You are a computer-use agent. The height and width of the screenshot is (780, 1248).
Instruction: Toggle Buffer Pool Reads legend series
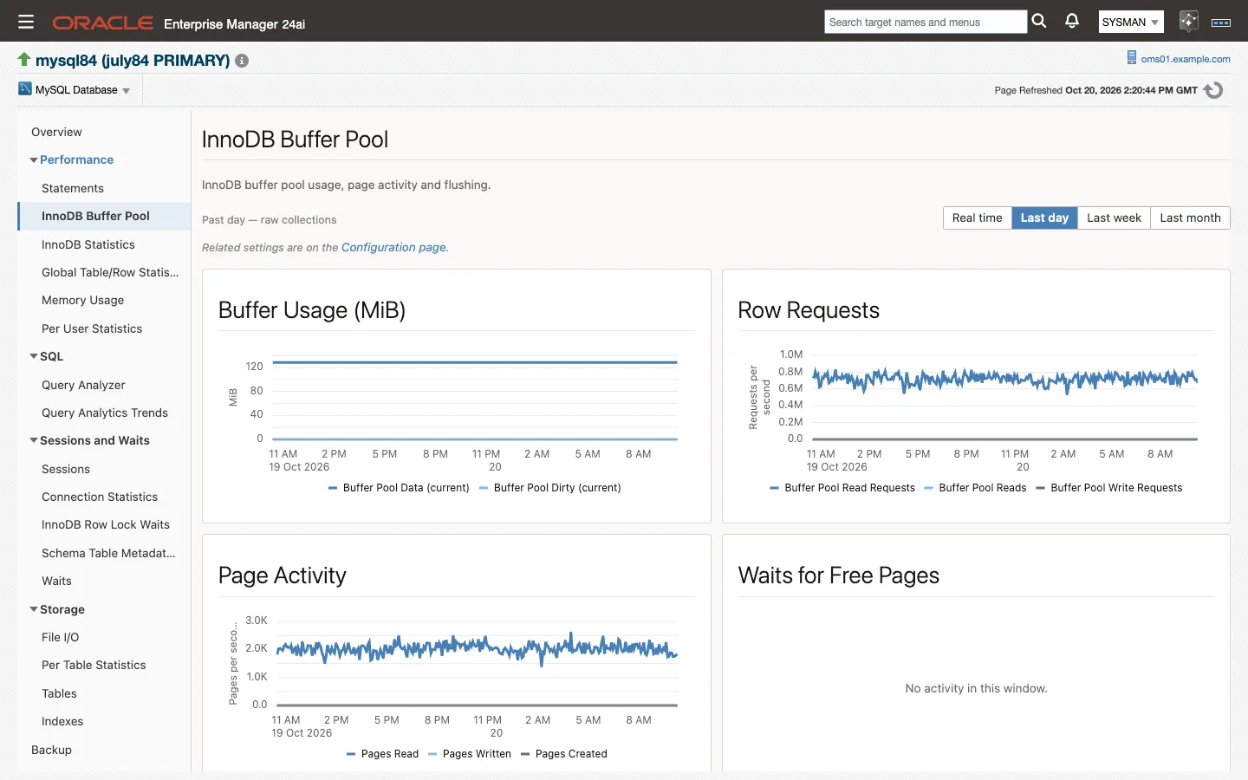975,488
